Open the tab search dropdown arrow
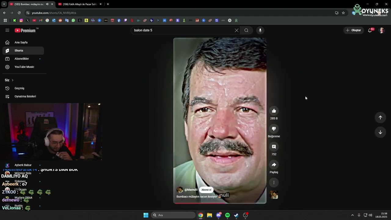Image resolution: width=391 pixels, height=220 pixels. [4, 4]
